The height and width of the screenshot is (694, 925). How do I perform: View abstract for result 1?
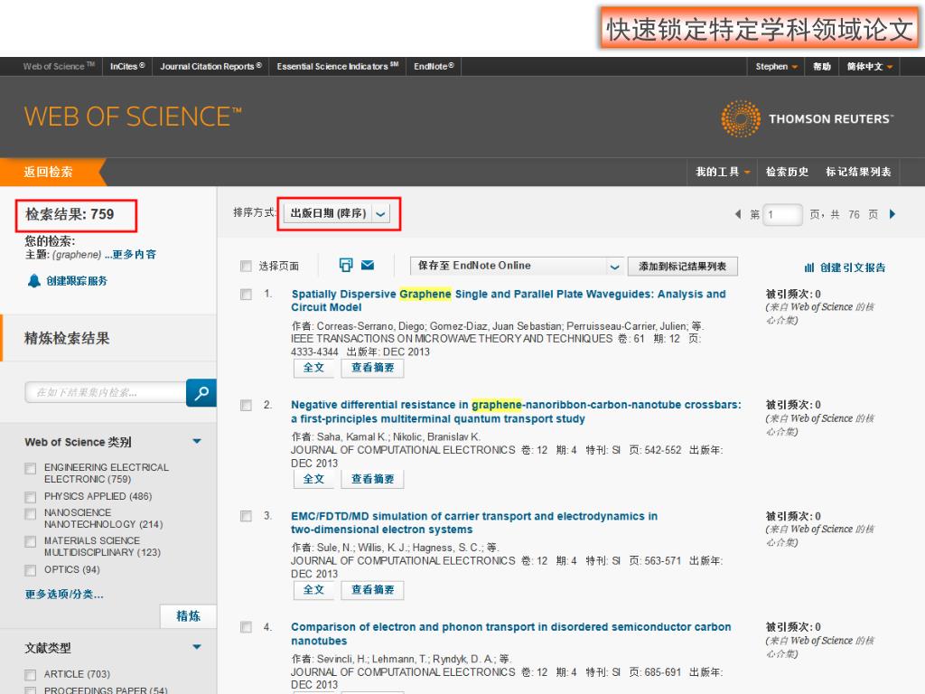point(373,368)
